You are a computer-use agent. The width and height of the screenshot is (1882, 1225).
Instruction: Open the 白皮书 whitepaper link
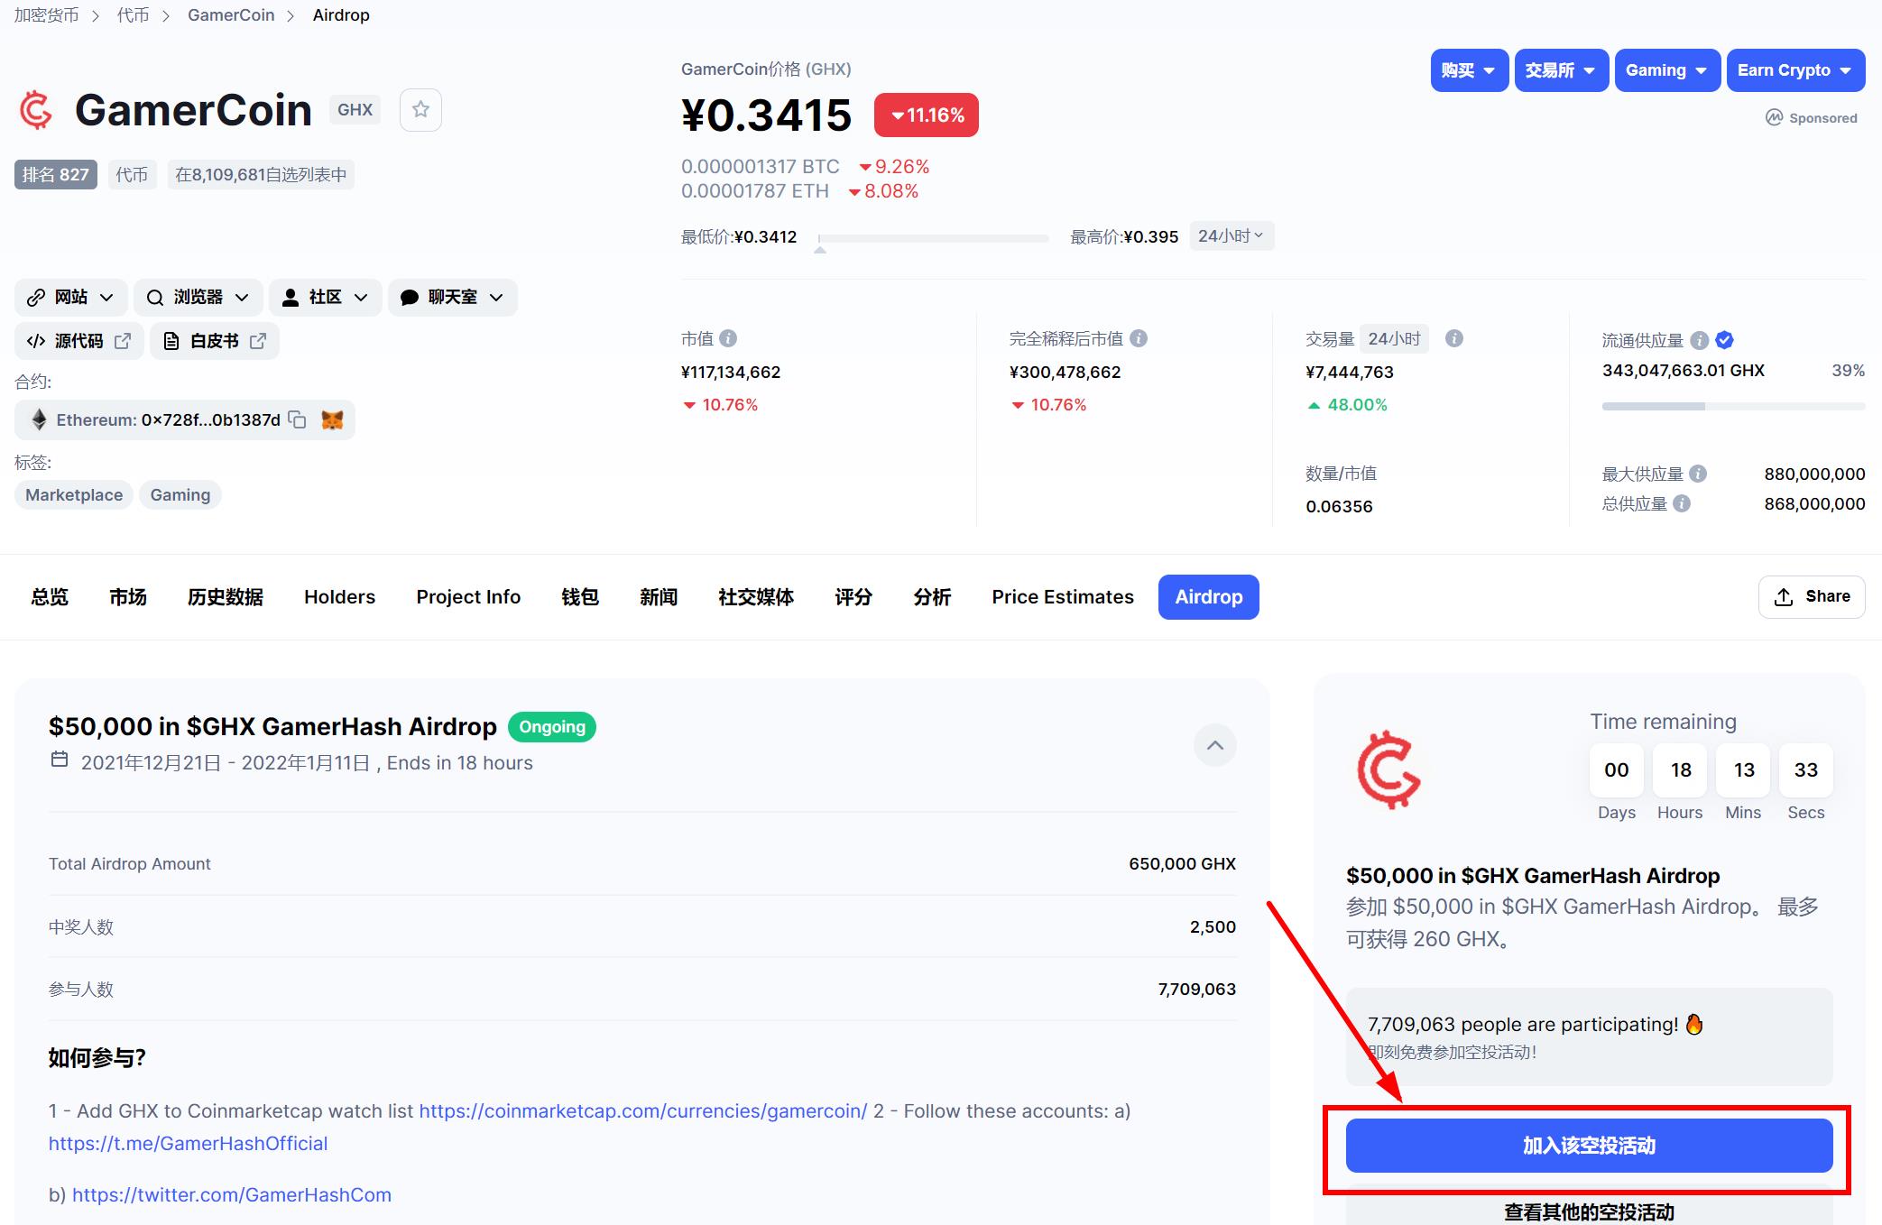(x=215, y=341)
